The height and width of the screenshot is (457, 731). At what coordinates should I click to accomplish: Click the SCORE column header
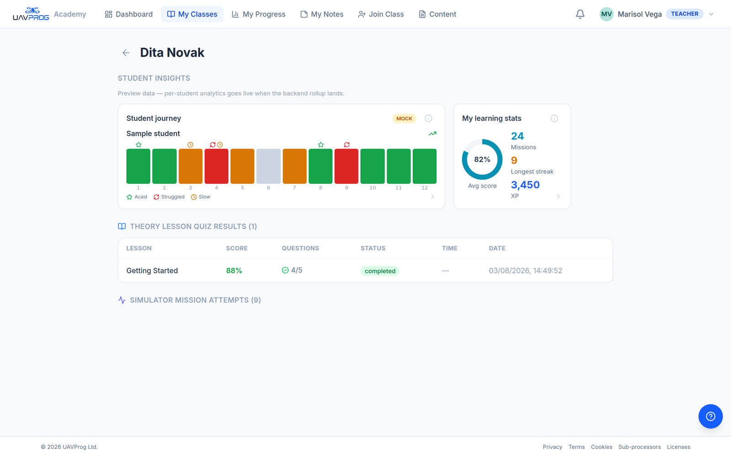click(237, 248)
